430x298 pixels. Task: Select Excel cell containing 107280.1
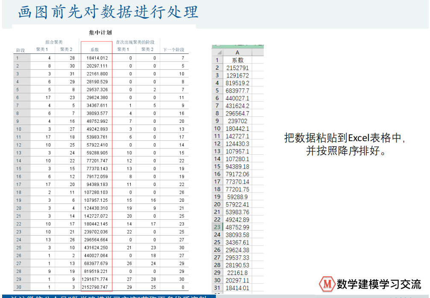[238, 159]
